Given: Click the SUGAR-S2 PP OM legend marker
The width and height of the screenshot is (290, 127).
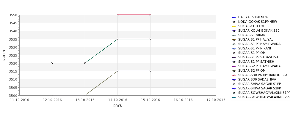Looking at the screenshot, I should [x=234, y=71].
